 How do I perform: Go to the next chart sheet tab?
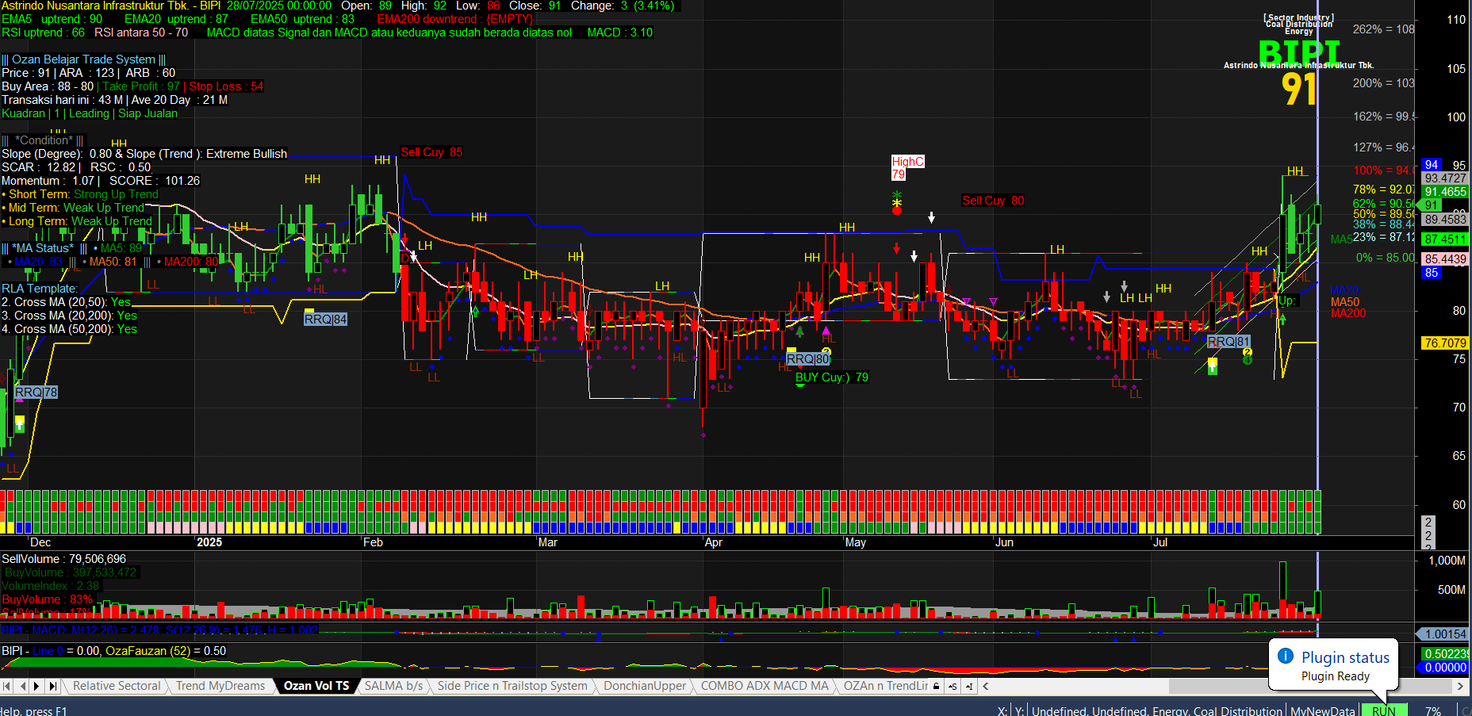click(36, 686)
